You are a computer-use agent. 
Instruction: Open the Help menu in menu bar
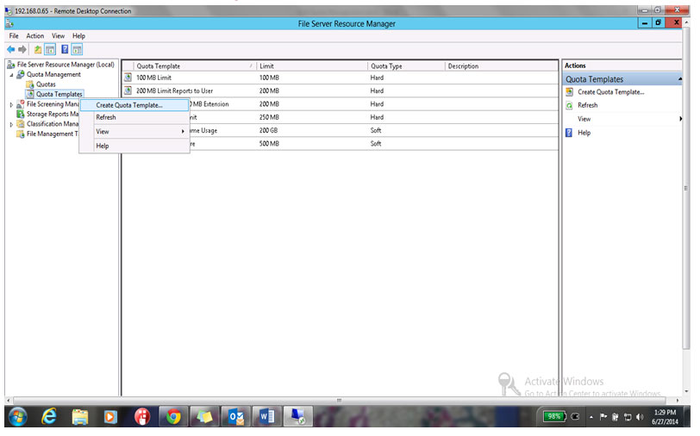(x=78, y=35)
